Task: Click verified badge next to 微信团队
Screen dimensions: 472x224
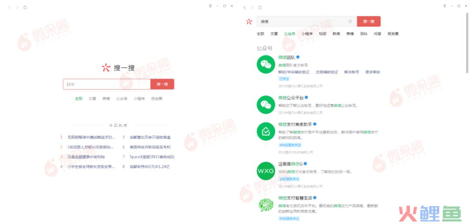Action: pyautogui.click(x=298, y=57)
